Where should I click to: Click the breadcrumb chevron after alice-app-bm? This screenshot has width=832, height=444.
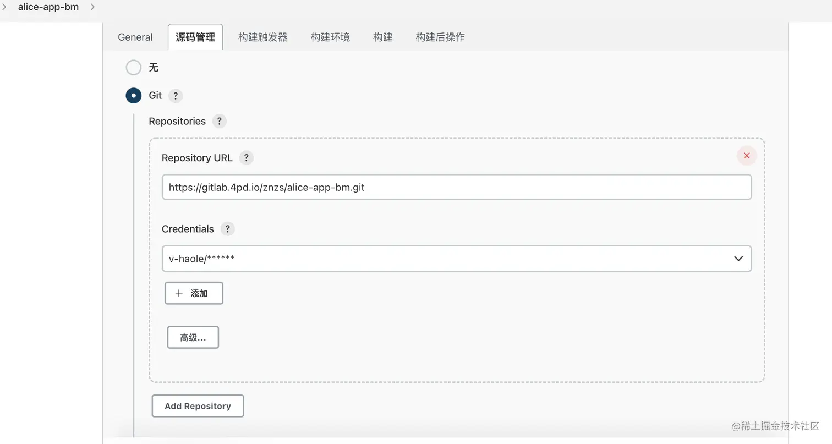tap(92, 7)
